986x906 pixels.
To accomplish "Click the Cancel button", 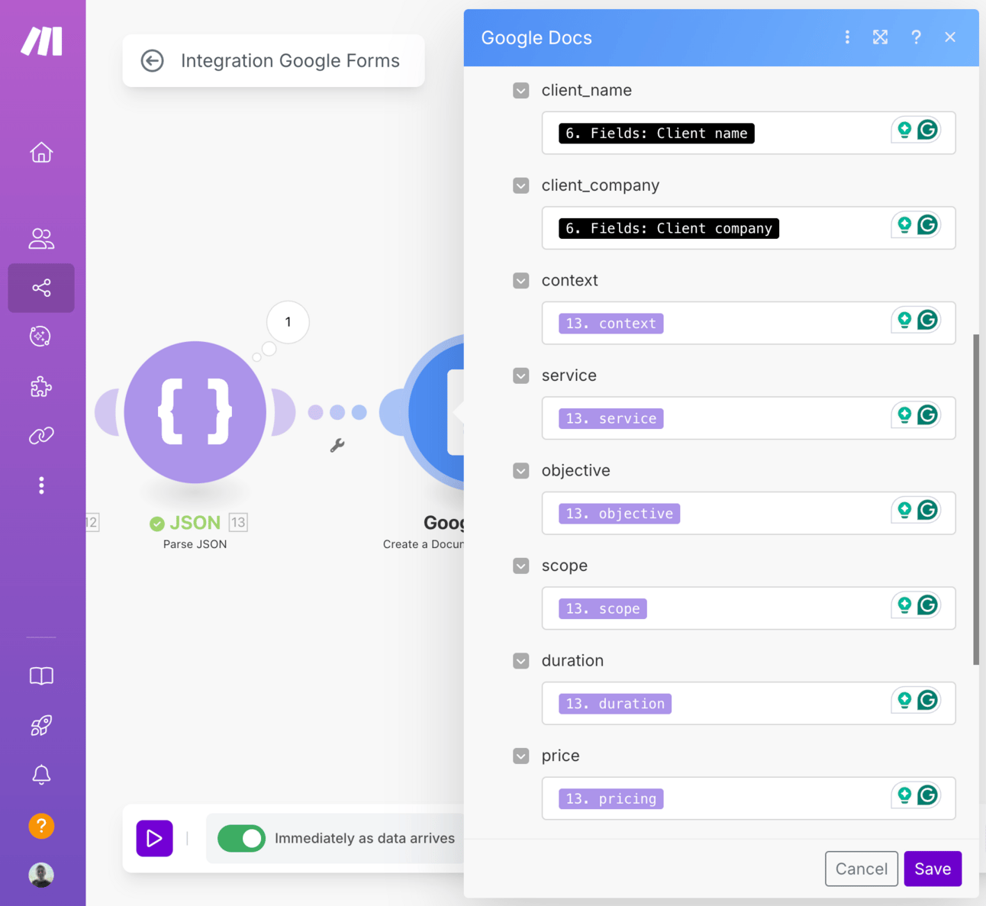I will 861,869.
